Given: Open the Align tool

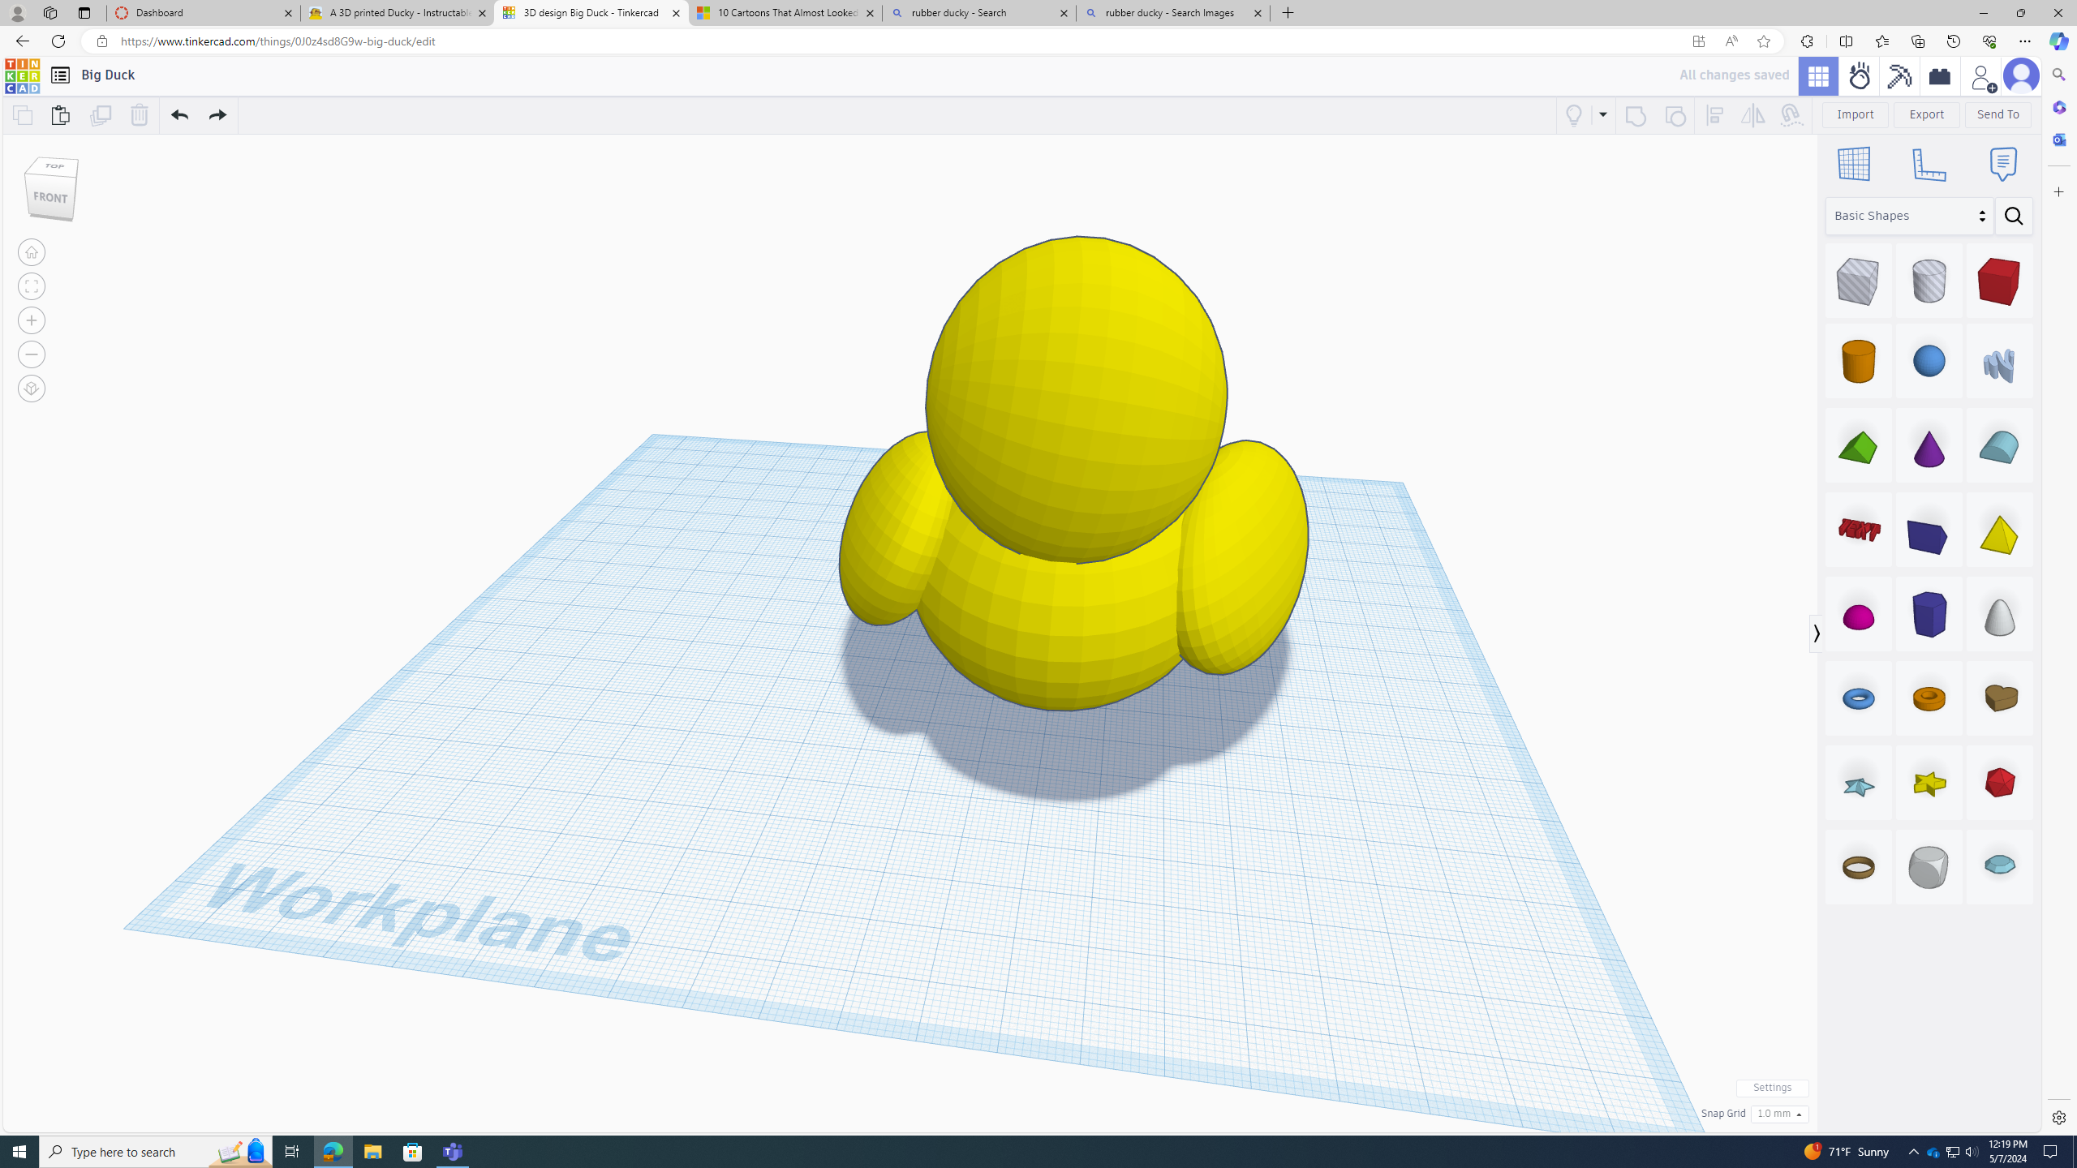Looking at the screenshot, I should coord(1714,115).
